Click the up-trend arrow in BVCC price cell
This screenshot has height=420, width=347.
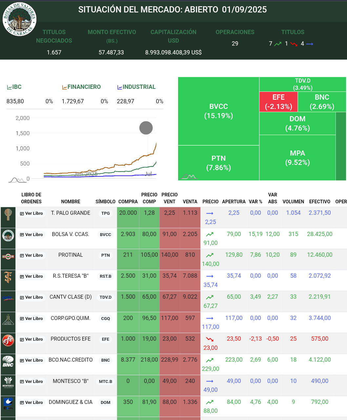[210, 234]
